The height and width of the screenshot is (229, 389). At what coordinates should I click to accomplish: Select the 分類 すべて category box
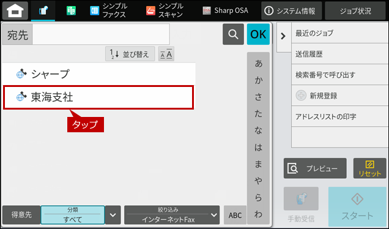[73, 215]
